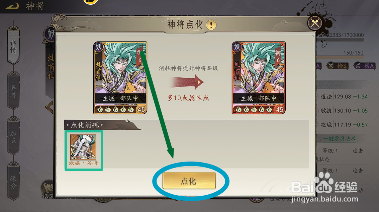Select the 器A weapon badge icon
Image resolution: width=379 pixels, height=212 pixels.
(x=365, y=66)
